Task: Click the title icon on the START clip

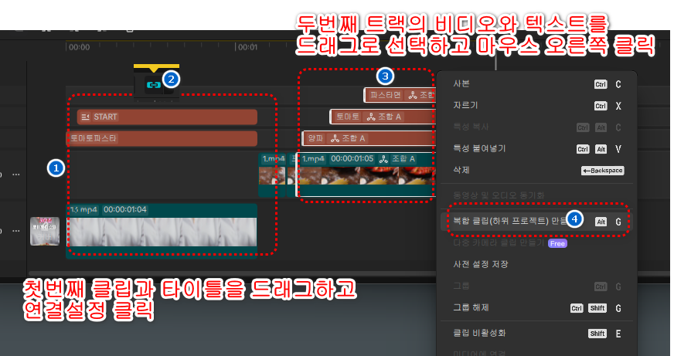Action: click(x=85, y=117)
